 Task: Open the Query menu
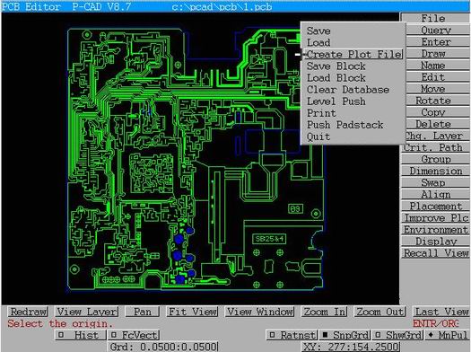[435, 30]
